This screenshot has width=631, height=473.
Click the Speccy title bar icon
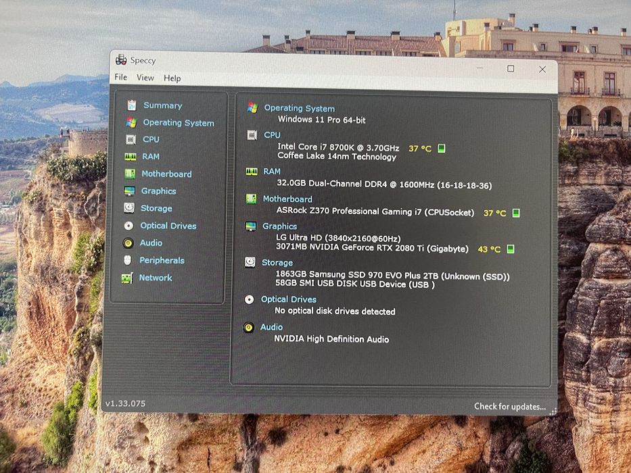pos(121,59)
